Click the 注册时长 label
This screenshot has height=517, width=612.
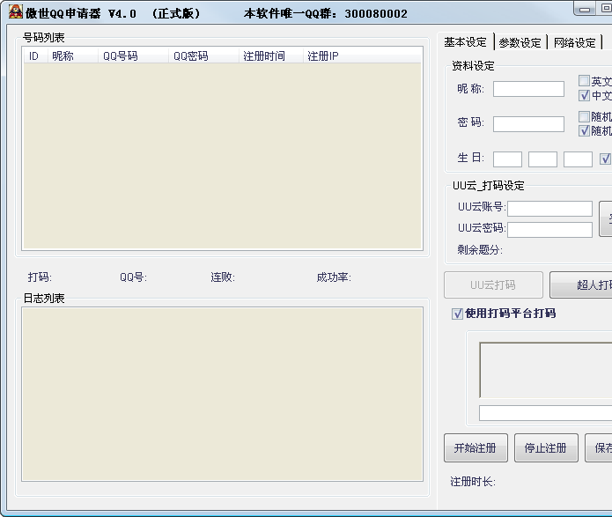click(x=473, y=482)
